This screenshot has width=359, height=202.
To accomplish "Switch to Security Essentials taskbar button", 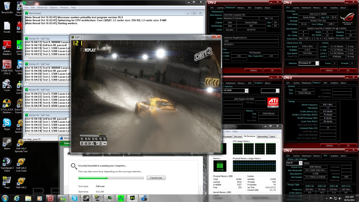I will click(x=144, y=198).
